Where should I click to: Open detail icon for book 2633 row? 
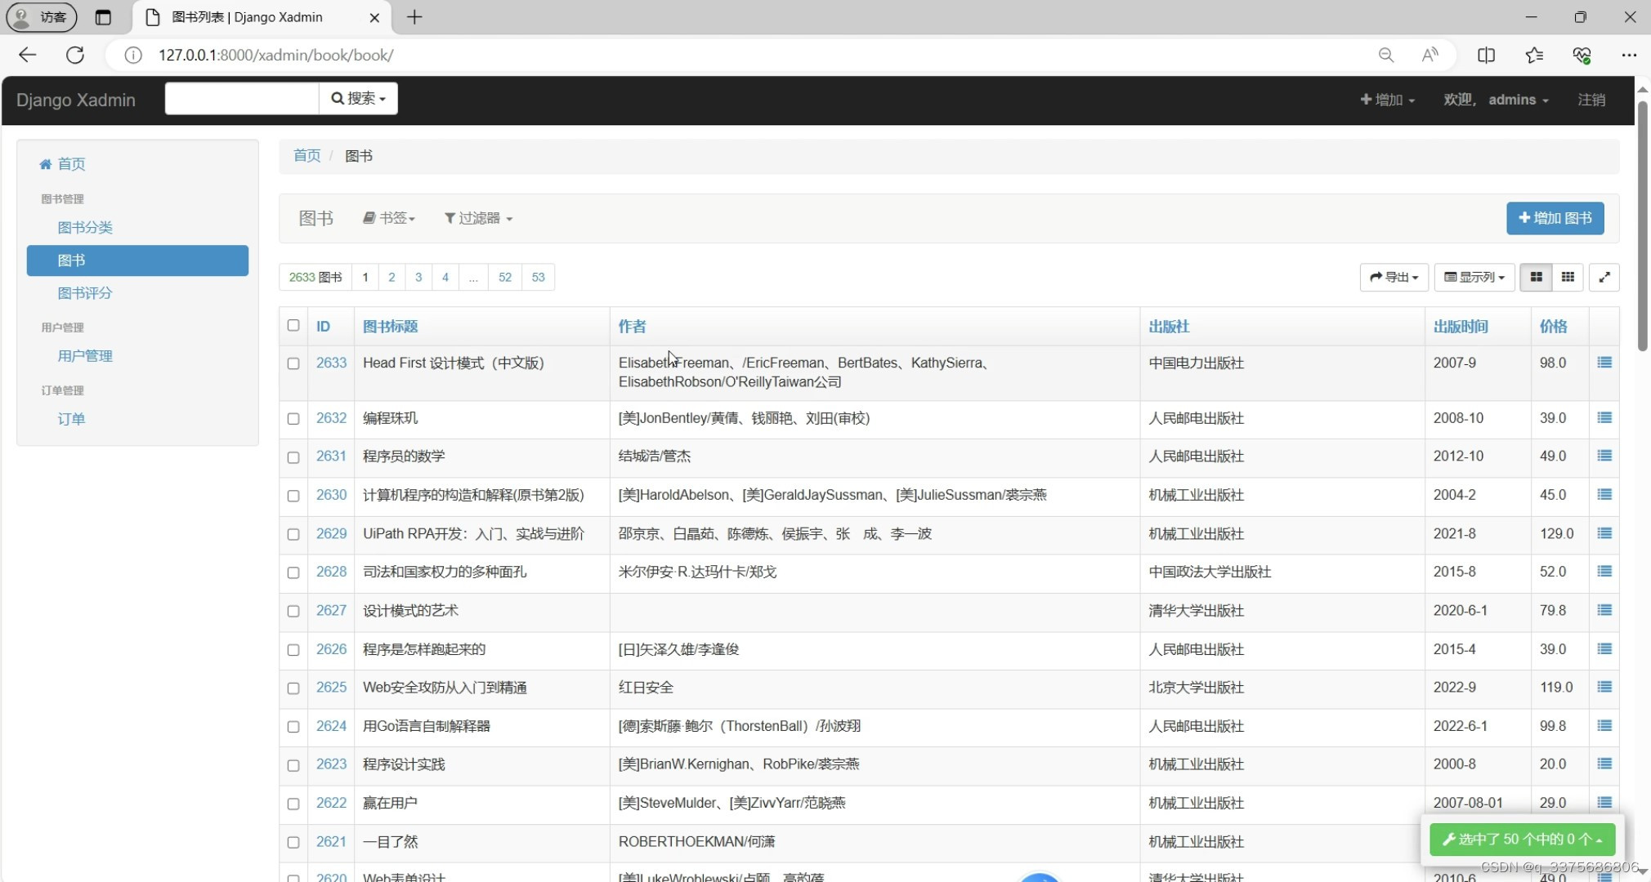pos(1604,363)
